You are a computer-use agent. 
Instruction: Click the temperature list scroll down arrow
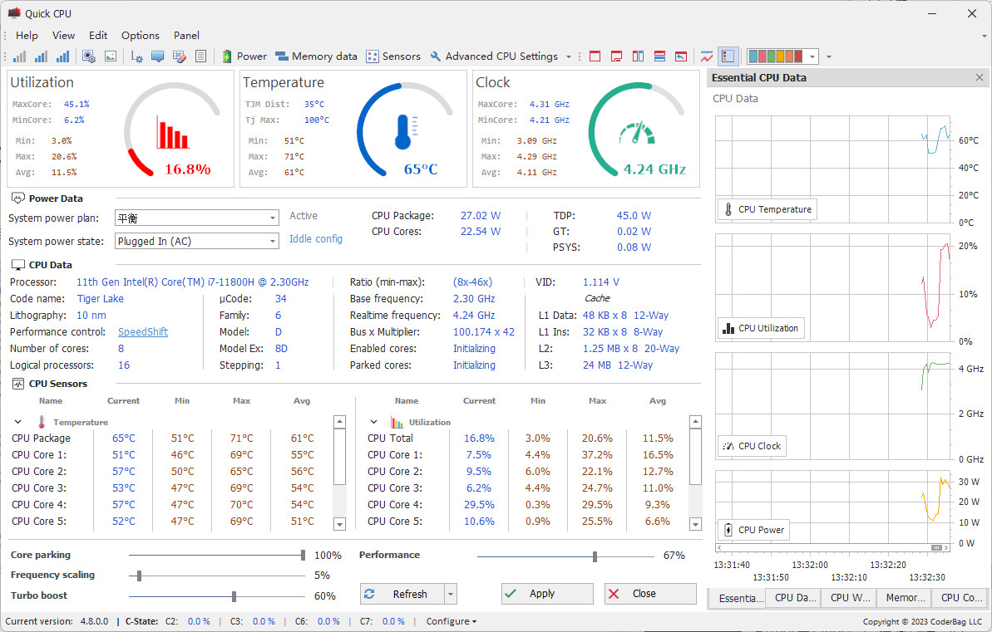(340, 524)
